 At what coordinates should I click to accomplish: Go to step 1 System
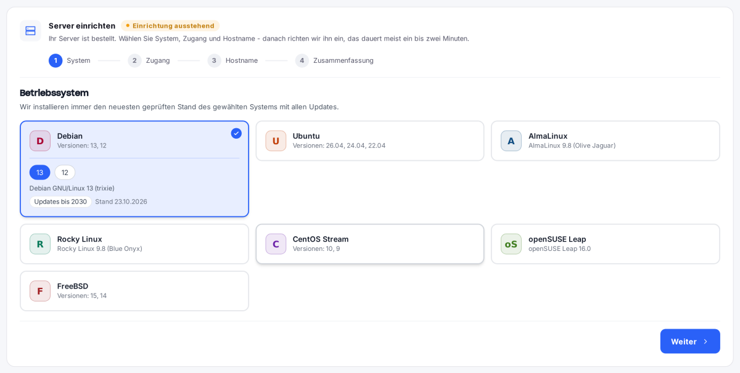[x=70, y=60]
